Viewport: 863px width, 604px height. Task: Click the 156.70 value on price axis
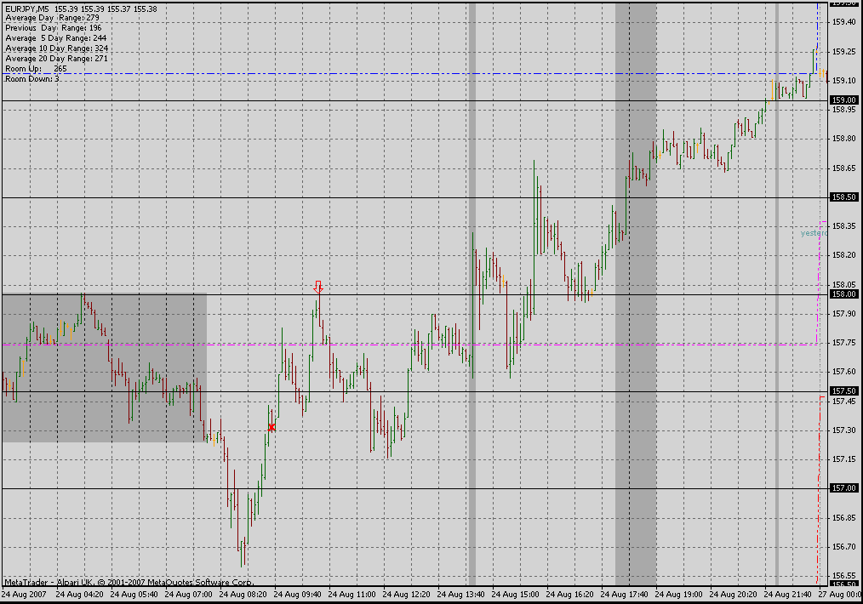843,547
